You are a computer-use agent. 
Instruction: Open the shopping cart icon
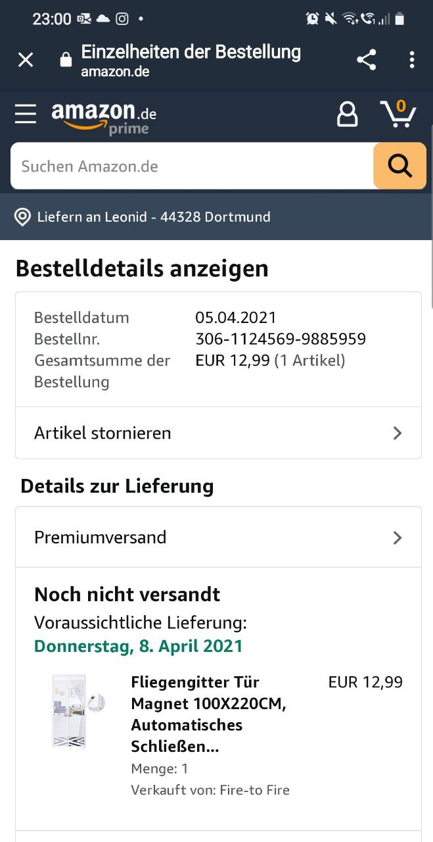tap(398, 113)
